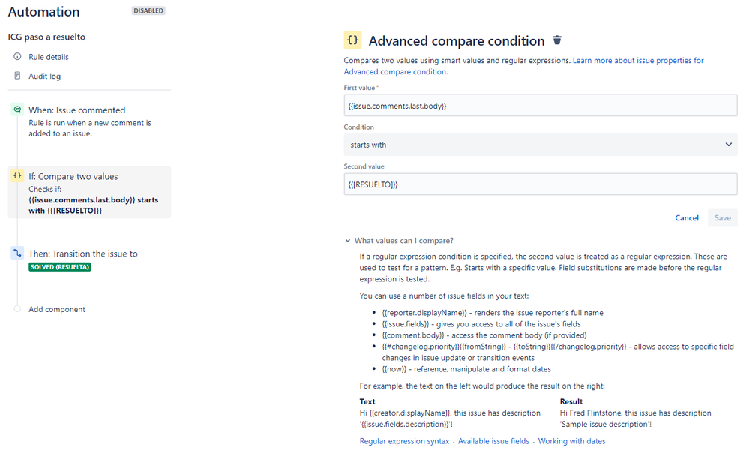Open the Condition 'starts with' dropdown
749x456 pixels.
541,145
